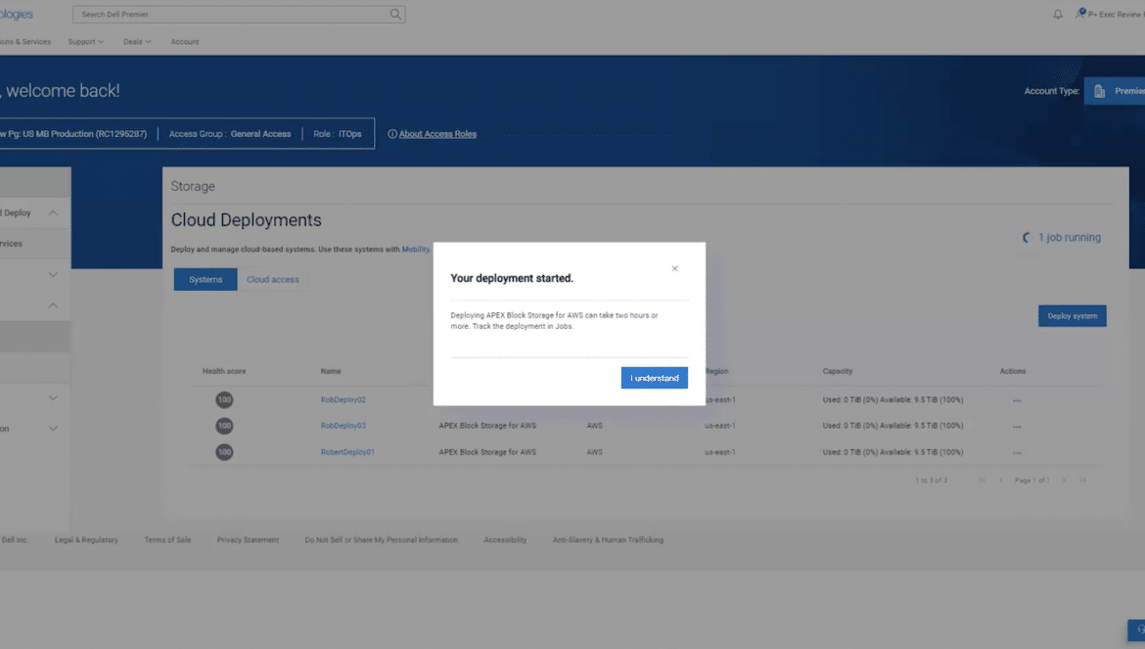This screenshot has height=649, width=1145.
Task: Open Anti-Slavery & Human Trafficking footer link
Action: [609, 540]
